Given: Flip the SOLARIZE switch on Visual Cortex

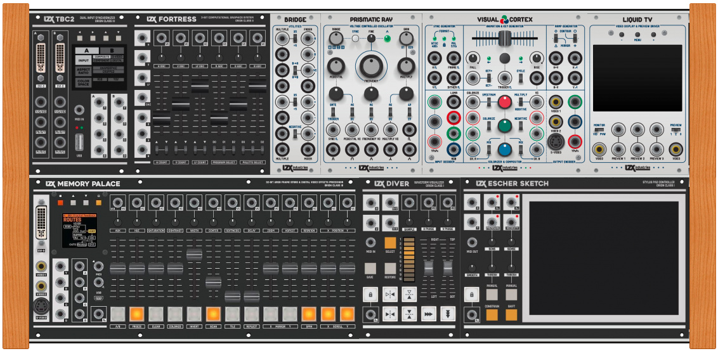Looking at the screenshot, I should click(490, 126).
